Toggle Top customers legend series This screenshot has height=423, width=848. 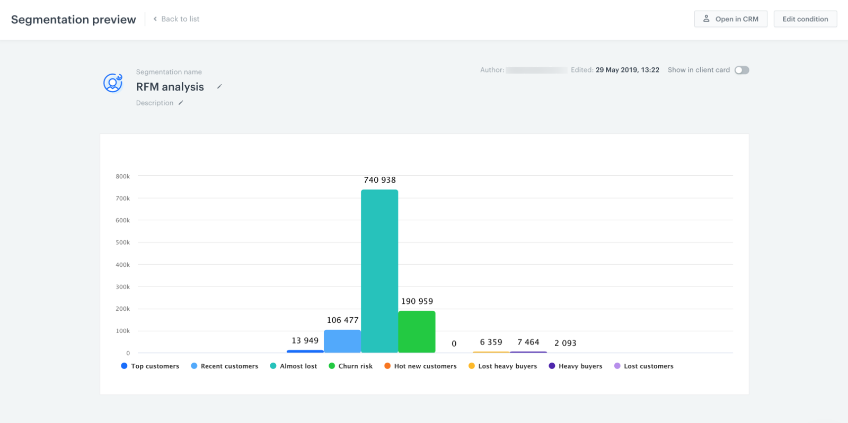point(150,366)
